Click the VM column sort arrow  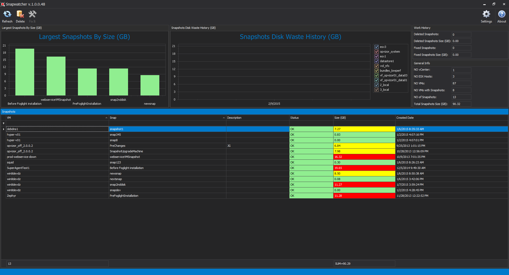coord(106,118)
